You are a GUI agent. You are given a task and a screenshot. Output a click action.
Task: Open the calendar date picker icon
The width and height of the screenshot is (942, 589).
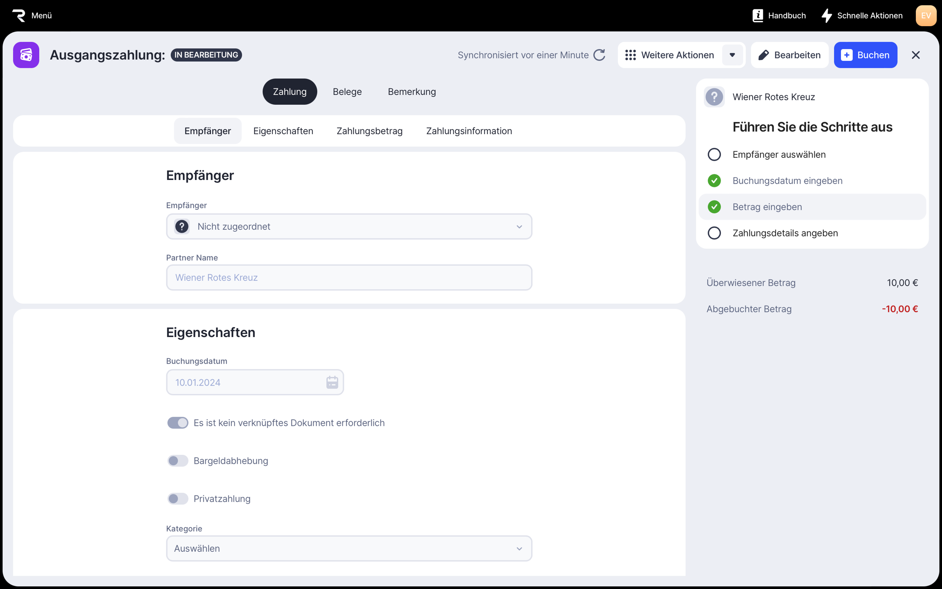(332, 382)
